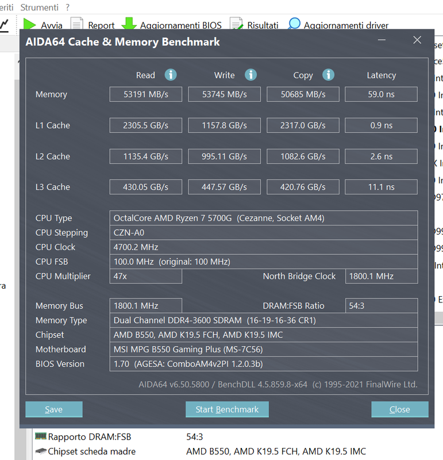Image resolution: width=443 pixels, height=460 pixels.
Task: Click L3 Cache Copy value 420.76 GB/s
Action: point(303,187)
